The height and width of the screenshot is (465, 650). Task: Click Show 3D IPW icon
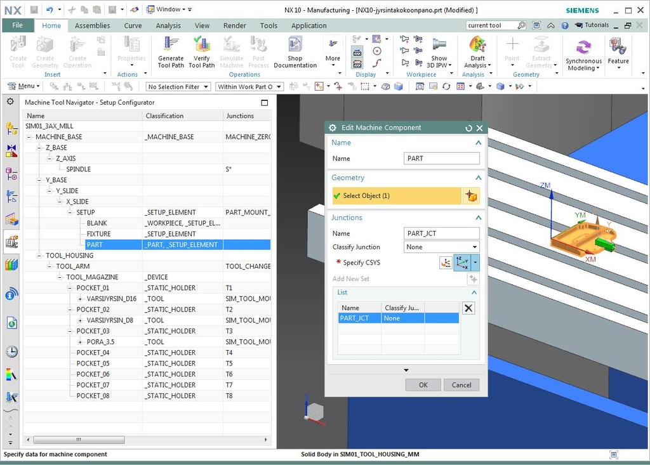pyautogui.click(x=439, y=44)
